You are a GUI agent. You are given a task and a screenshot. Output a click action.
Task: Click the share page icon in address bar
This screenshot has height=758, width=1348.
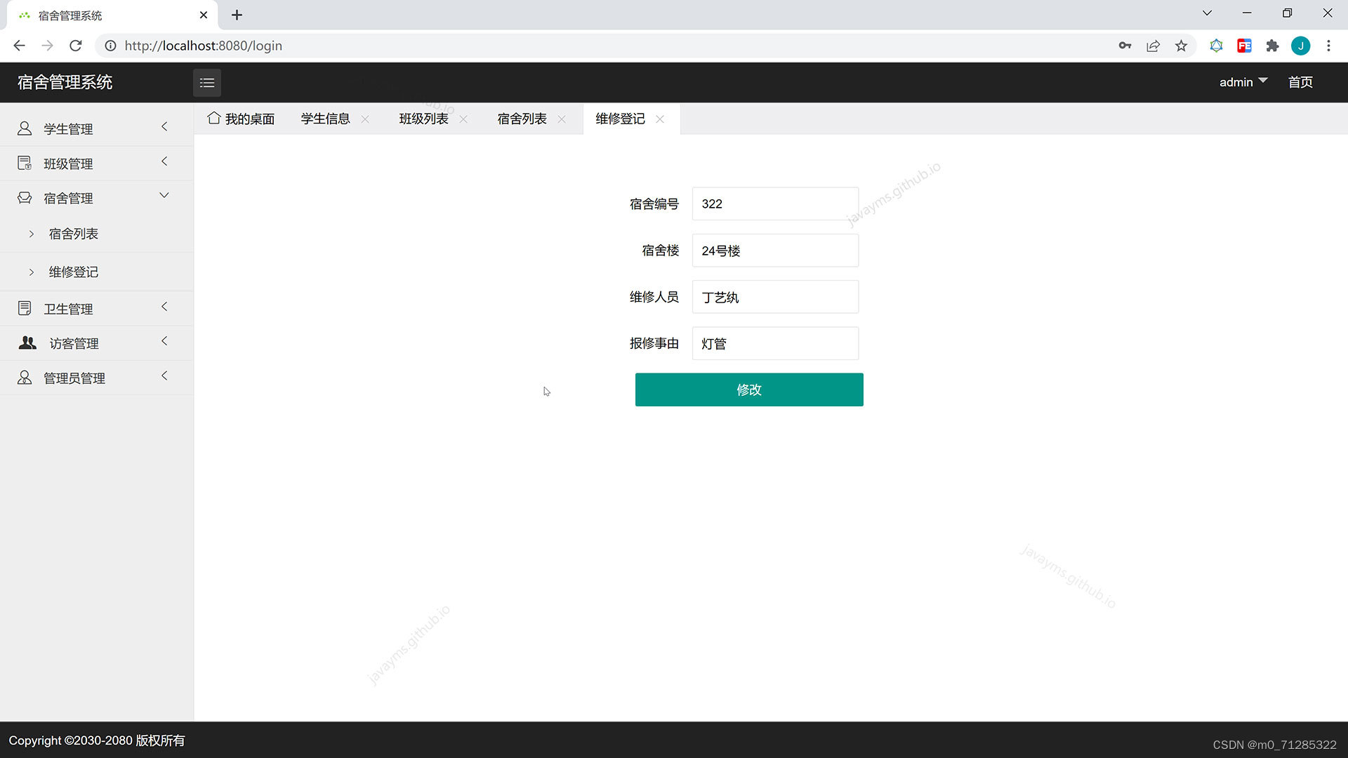pos(1153,46)
